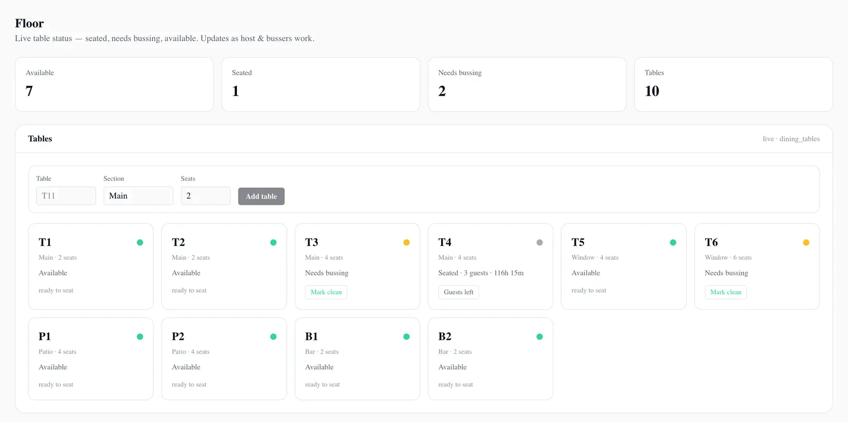Image resolution: width=848 pixels, height=422 pixels.
Task: Click the Section input showing Main
Action: 138,196
